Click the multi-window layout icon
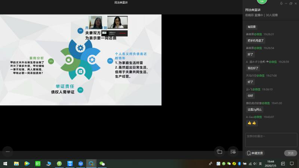Image resolution: width=299 pixels, height=168 pixels. [x=219, y=152]
